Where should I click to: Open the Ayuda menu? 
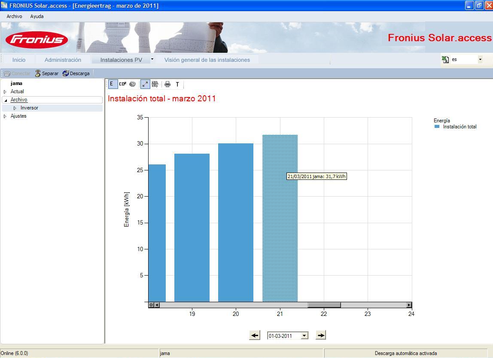click(x=37, y=16)
